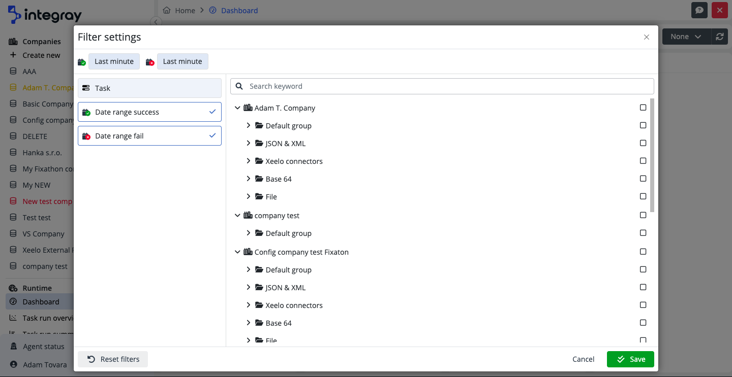Save the filter settings
The image size is (732, 377).
point(630,359)
